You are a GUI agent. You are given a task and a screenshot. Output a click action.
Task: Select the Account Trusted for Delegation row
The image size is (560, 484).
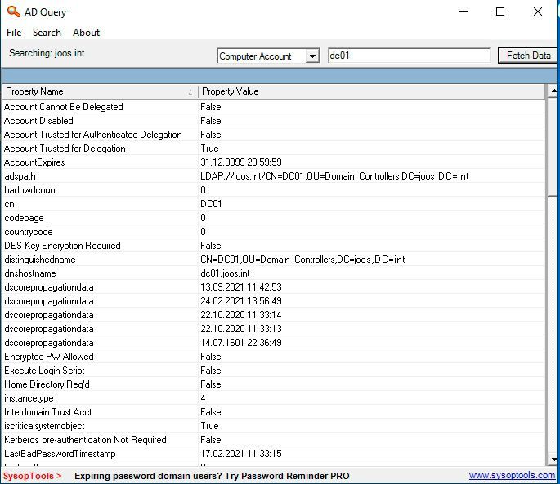(x=274, y=149)
